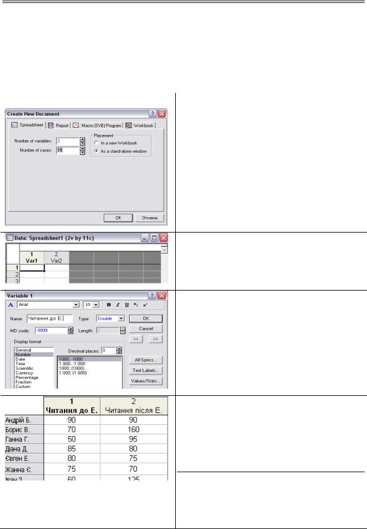Viewport: 367px width, 529px height.
Task: Adjust the Length spinner
Action: pos(123,331)
